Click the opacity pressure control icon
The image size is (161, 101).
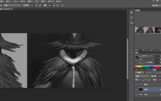click(x=40, y=5)
